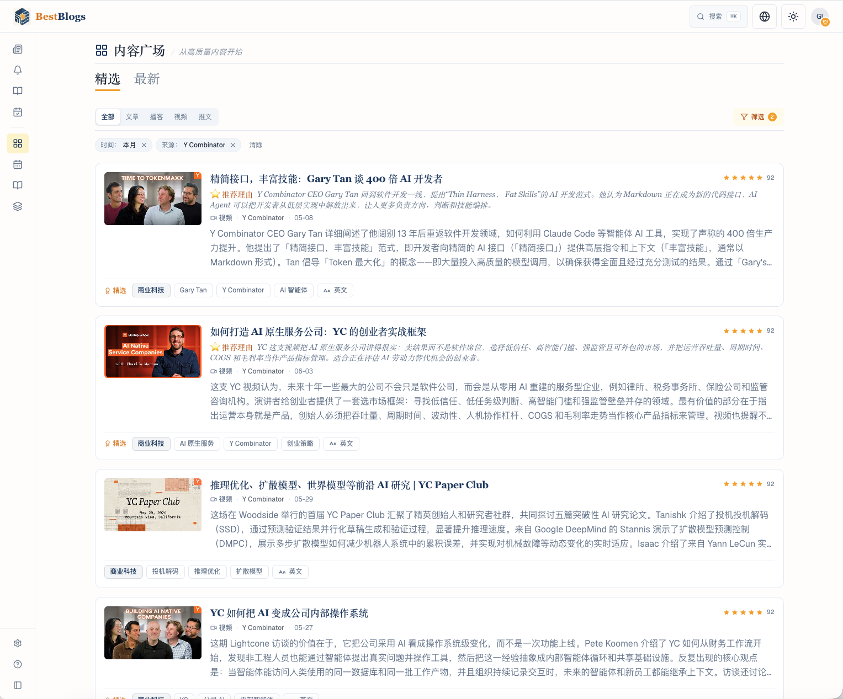Open the user avatar menu
843x699 pixels.
pos(820,17)
